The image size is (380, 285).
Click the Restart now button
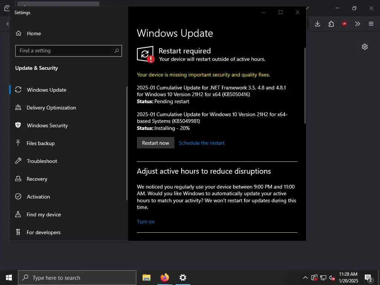(x=155, y=143)
